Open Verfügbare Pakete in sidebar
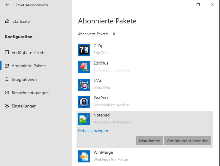The image size is (220, 166). click(x=29, y=53)
